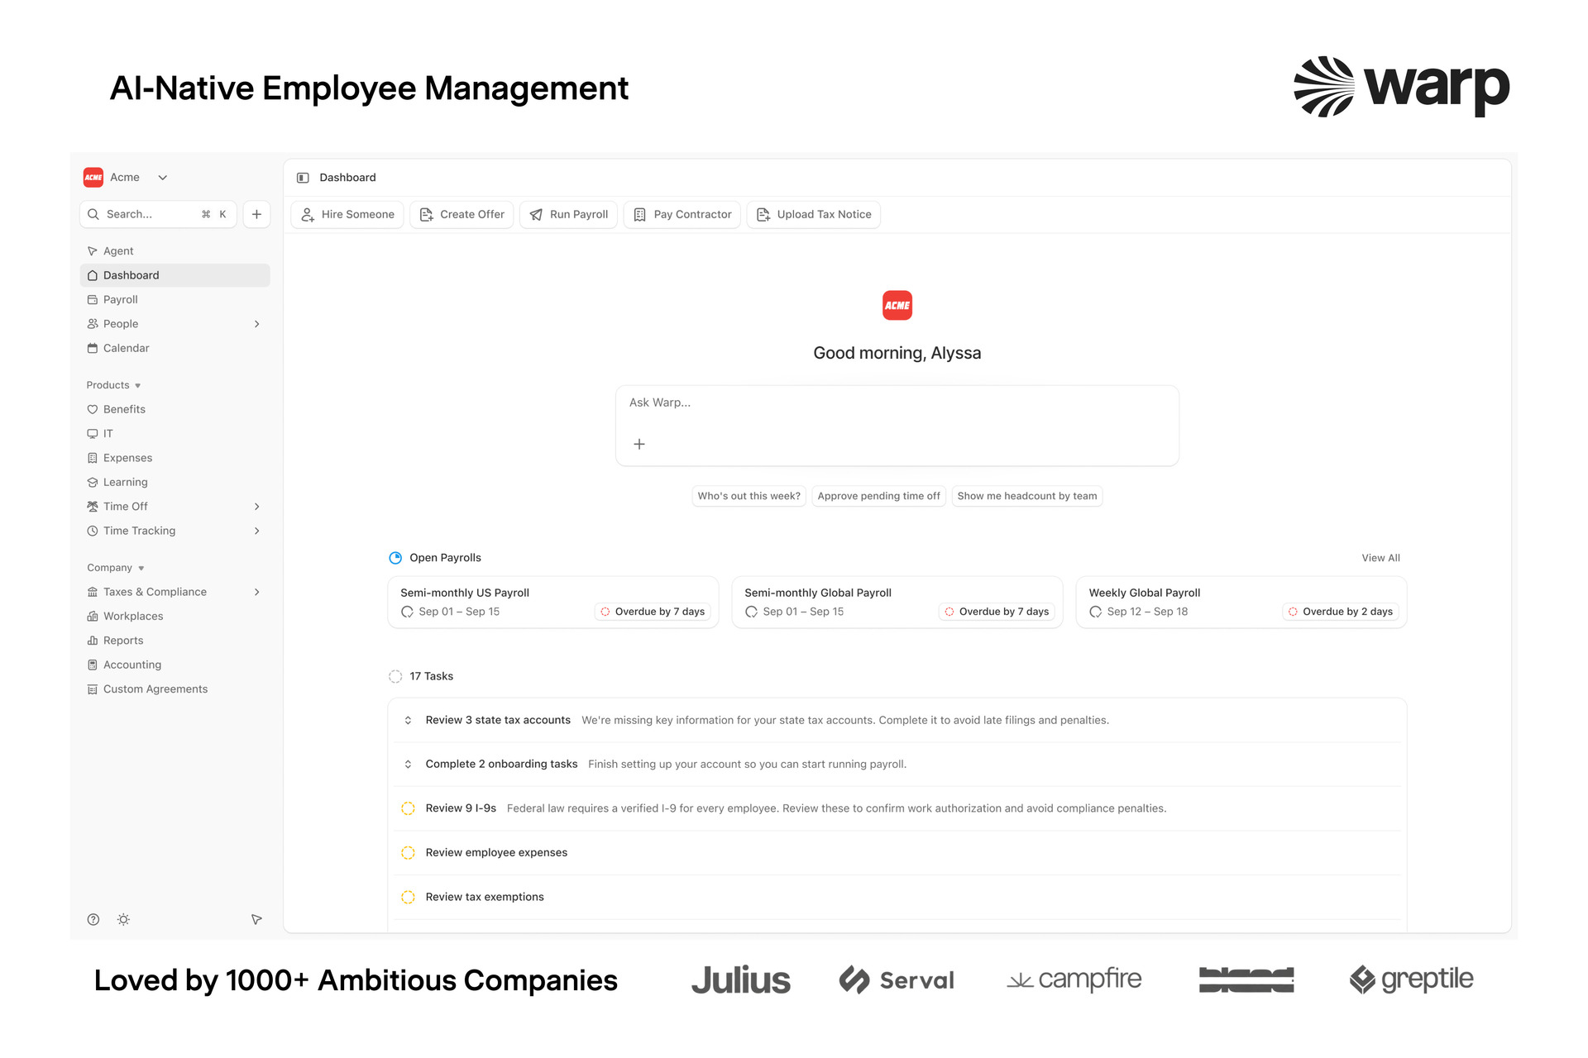The width and height of the screenshot is (1588, 1058).
Task: Click the status circle for Review tax exemptions
Action: (x=408, y=898)
